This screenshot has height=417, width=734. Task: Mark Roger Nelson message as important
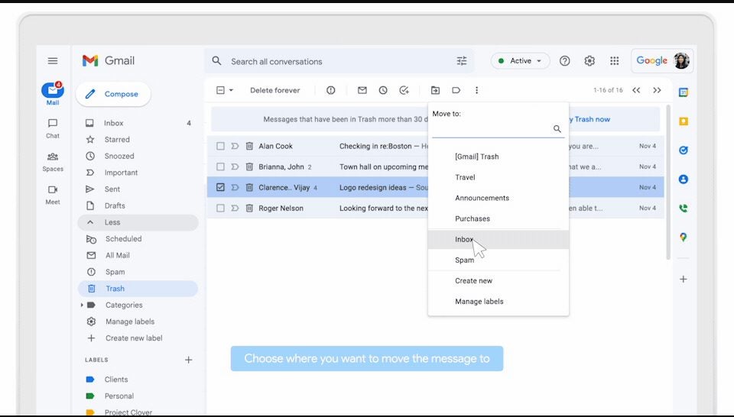(x=235, y=208)
